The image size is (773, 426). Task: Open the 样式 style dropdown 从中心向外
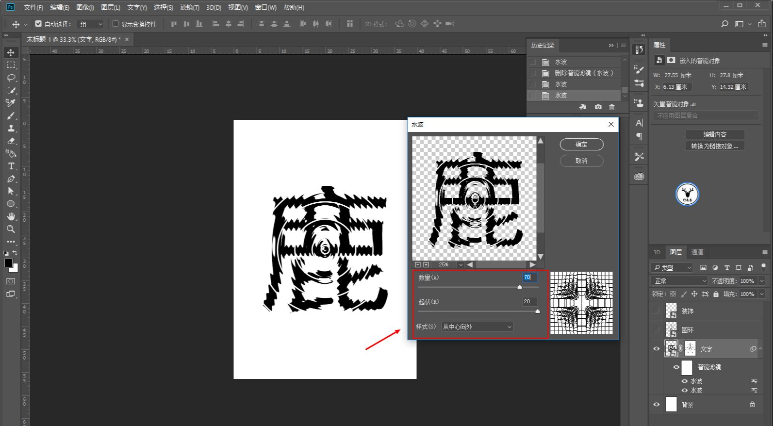click(477, 327)
